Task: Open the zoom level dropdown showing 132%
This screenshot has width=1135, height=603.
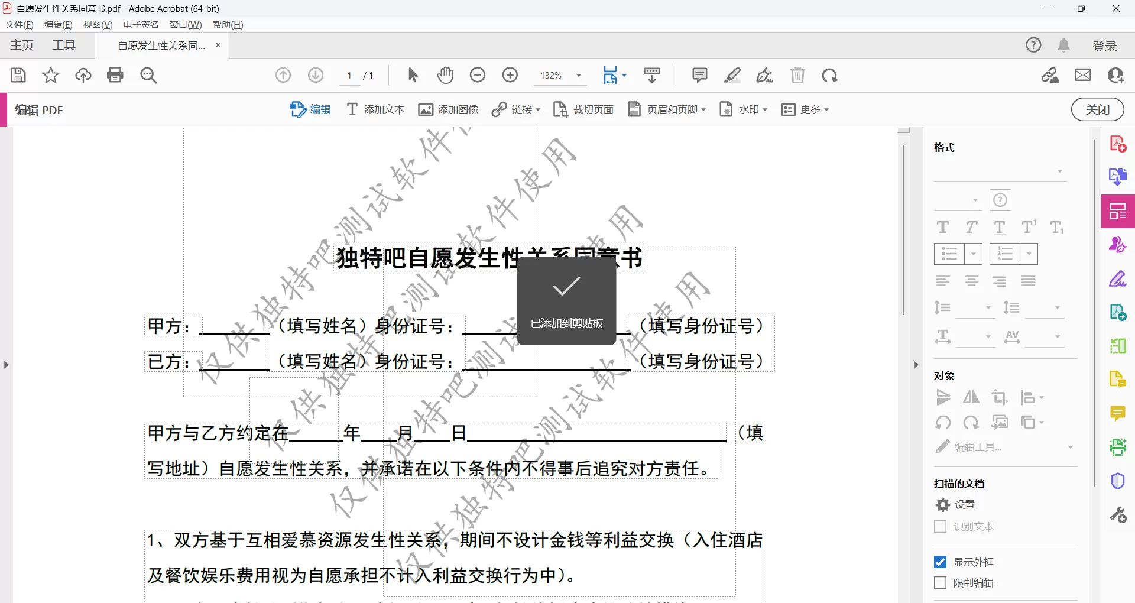Action: 578,76
